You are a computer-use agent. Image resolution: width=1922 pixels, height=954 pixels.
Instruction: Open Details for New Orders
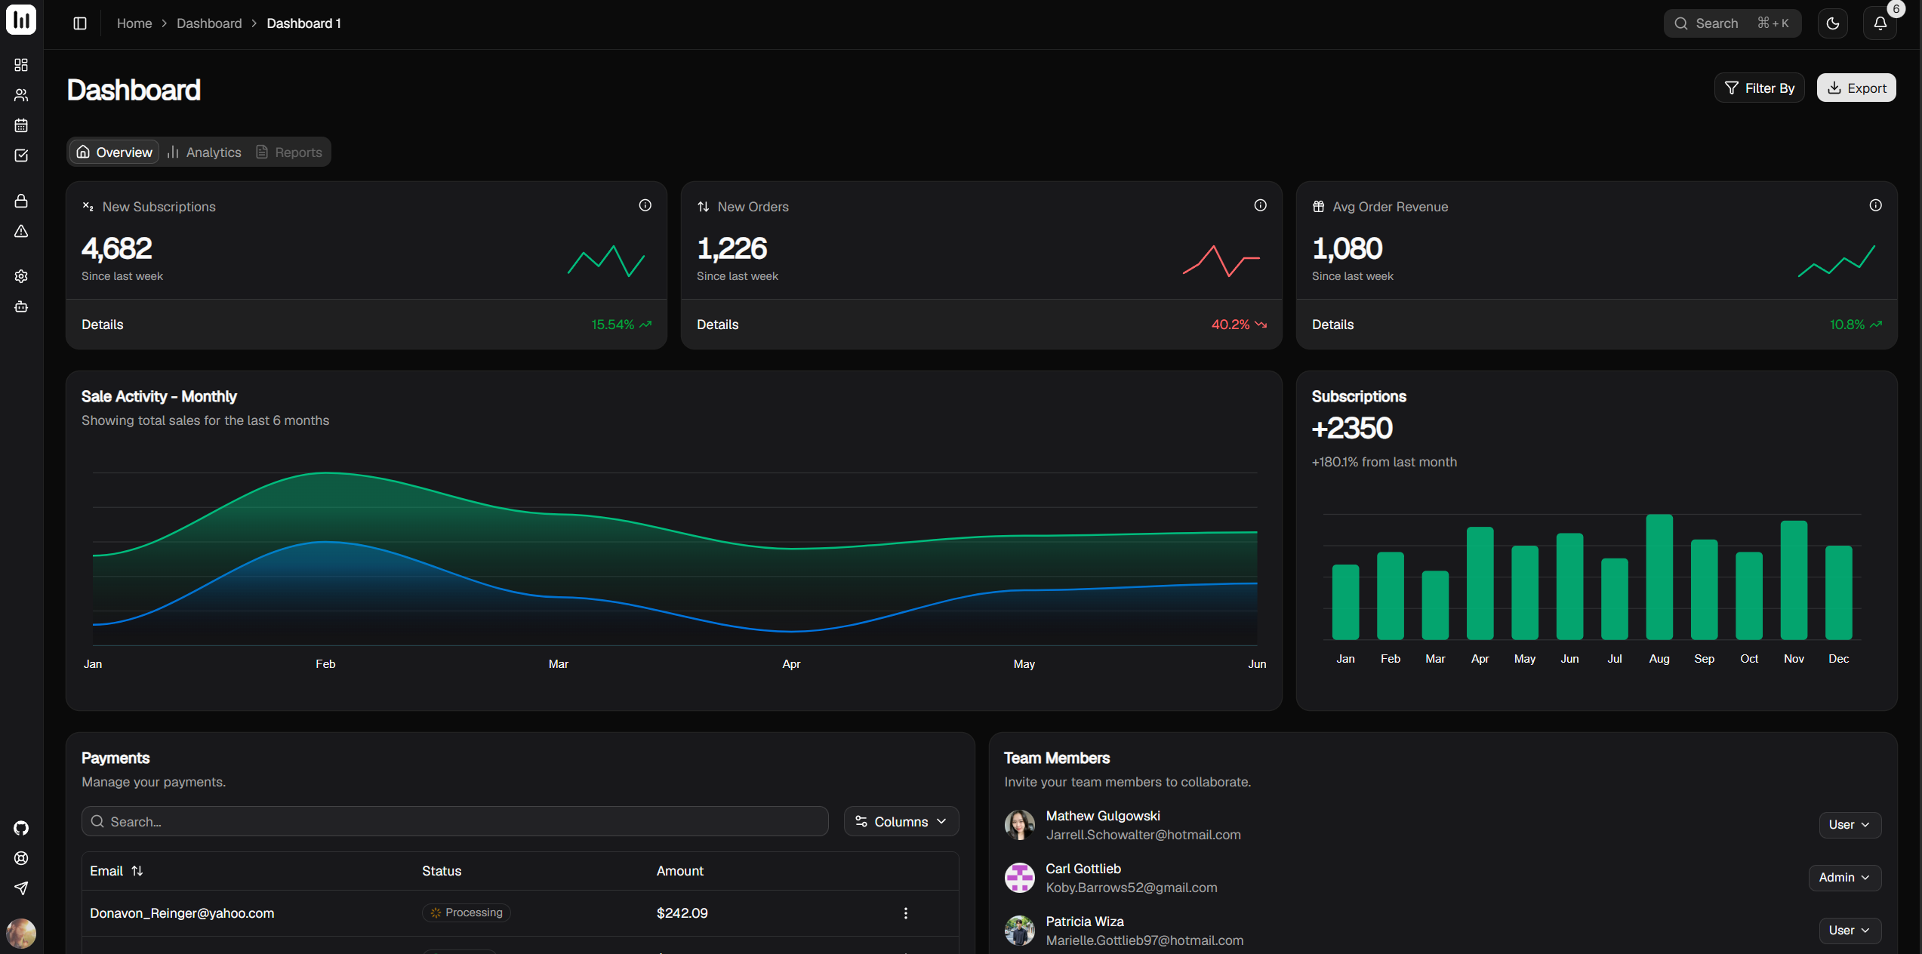tap(718, 325)
